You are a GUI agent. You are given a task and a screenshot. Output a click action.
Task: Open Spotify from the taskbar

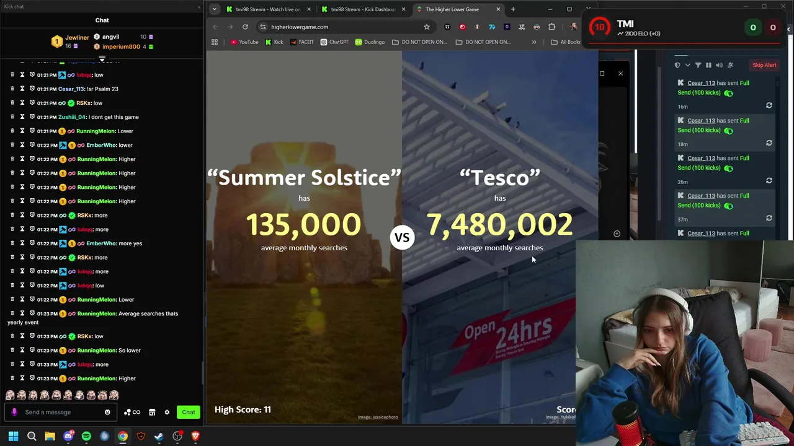[x=86, y=436]
